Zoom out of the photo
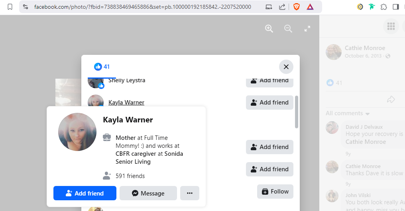 (288, 28)
